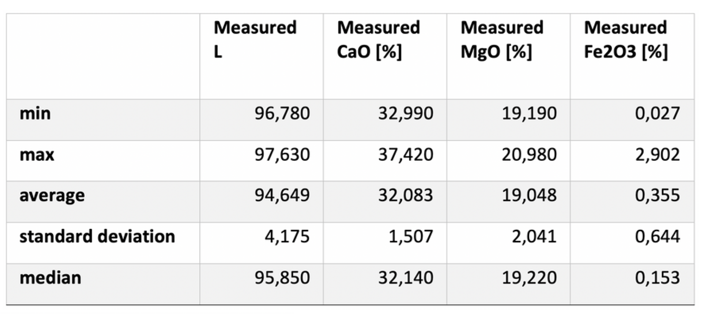
Task: Click the min row label
Action: coord(35,113)
